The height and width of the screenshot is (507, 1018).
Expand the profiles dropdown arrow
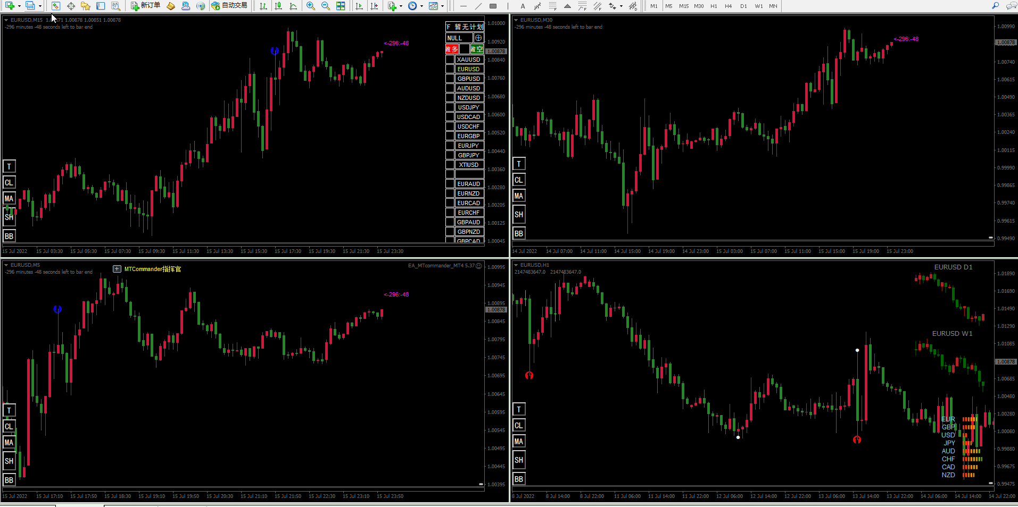[40, 6]
